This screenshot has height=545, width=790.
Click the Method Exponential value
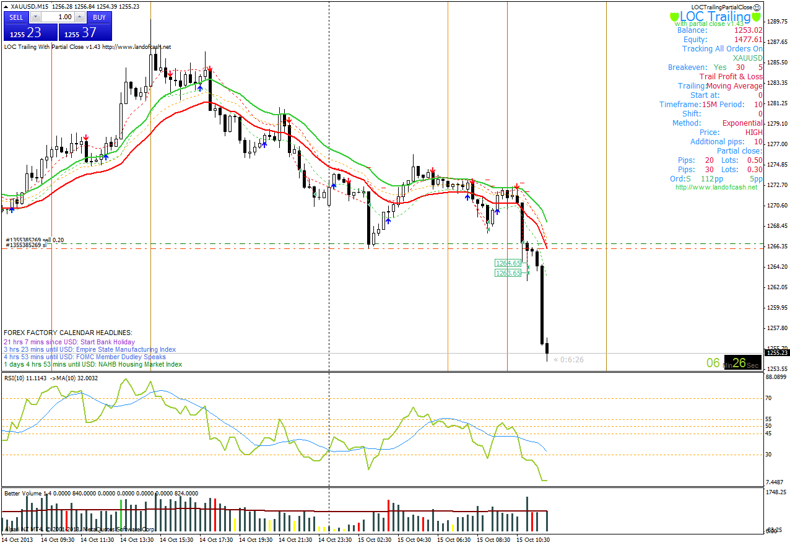click(x=742, y=123)
